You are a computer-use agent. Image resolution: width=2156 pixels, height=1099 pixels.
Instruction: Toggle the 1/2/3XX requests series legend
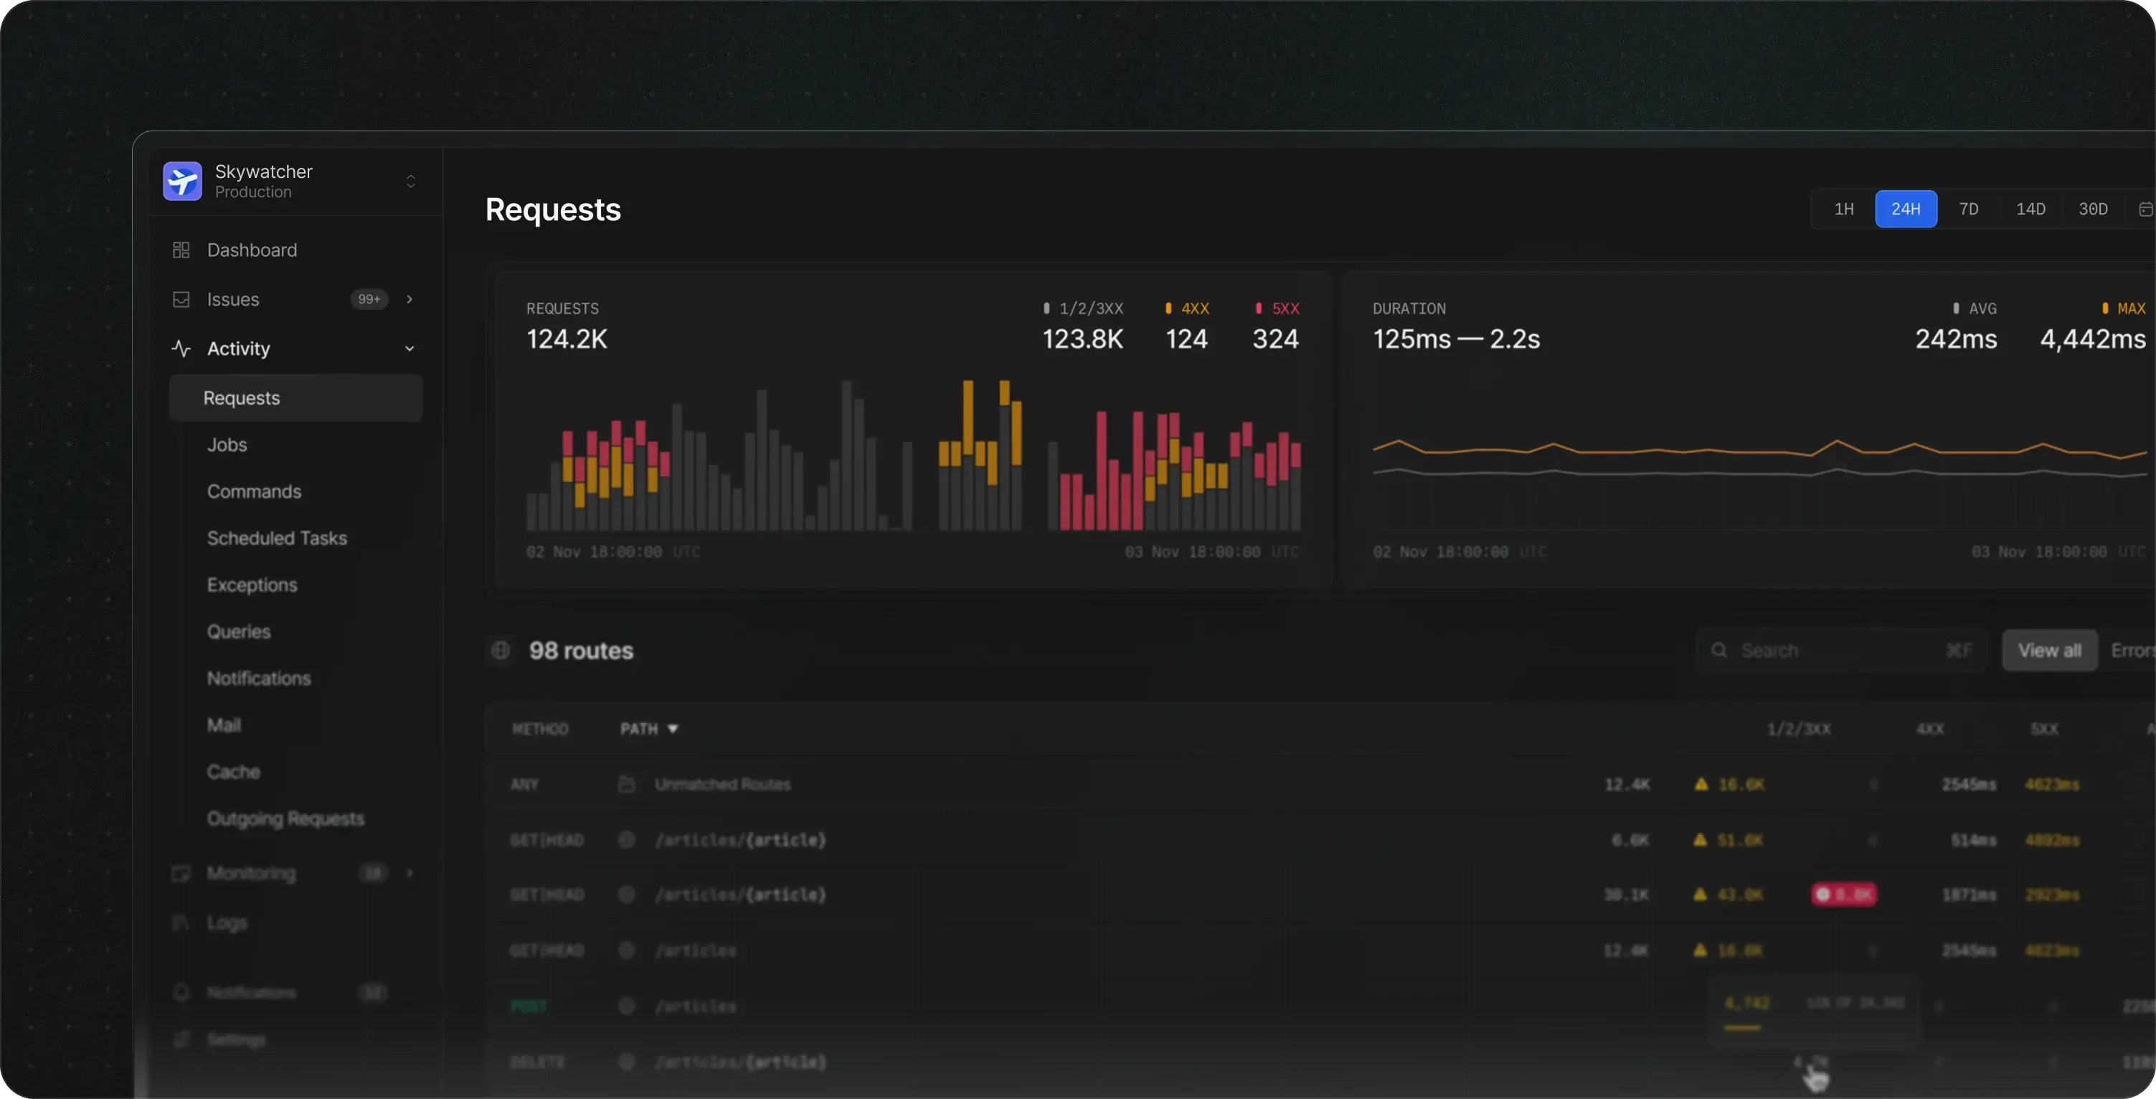pyautogui.click(x=1083, y=309)
